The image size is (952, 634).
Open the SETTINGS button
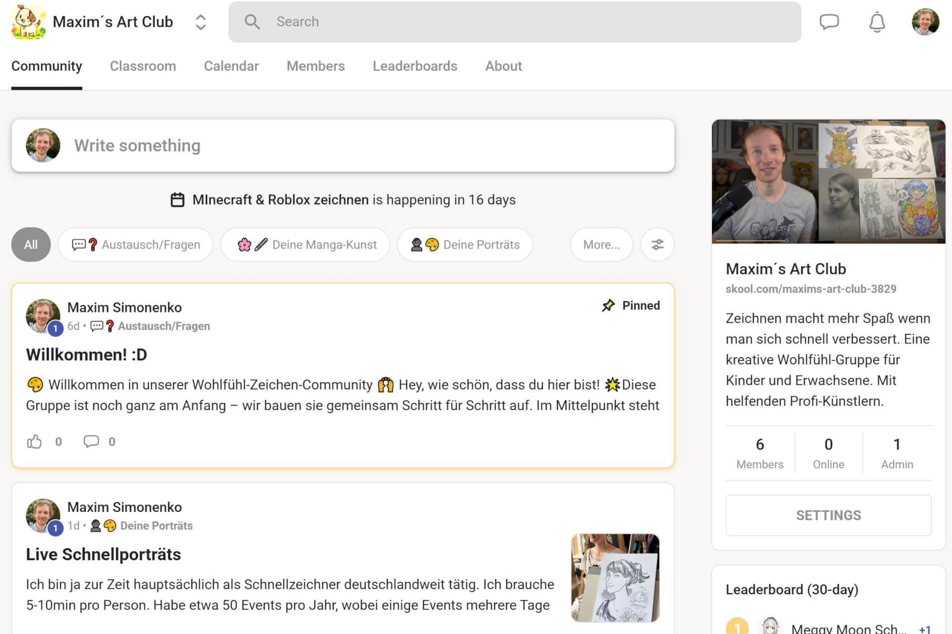coord(829,515)
